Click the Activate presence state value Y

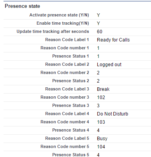[98, 15]
